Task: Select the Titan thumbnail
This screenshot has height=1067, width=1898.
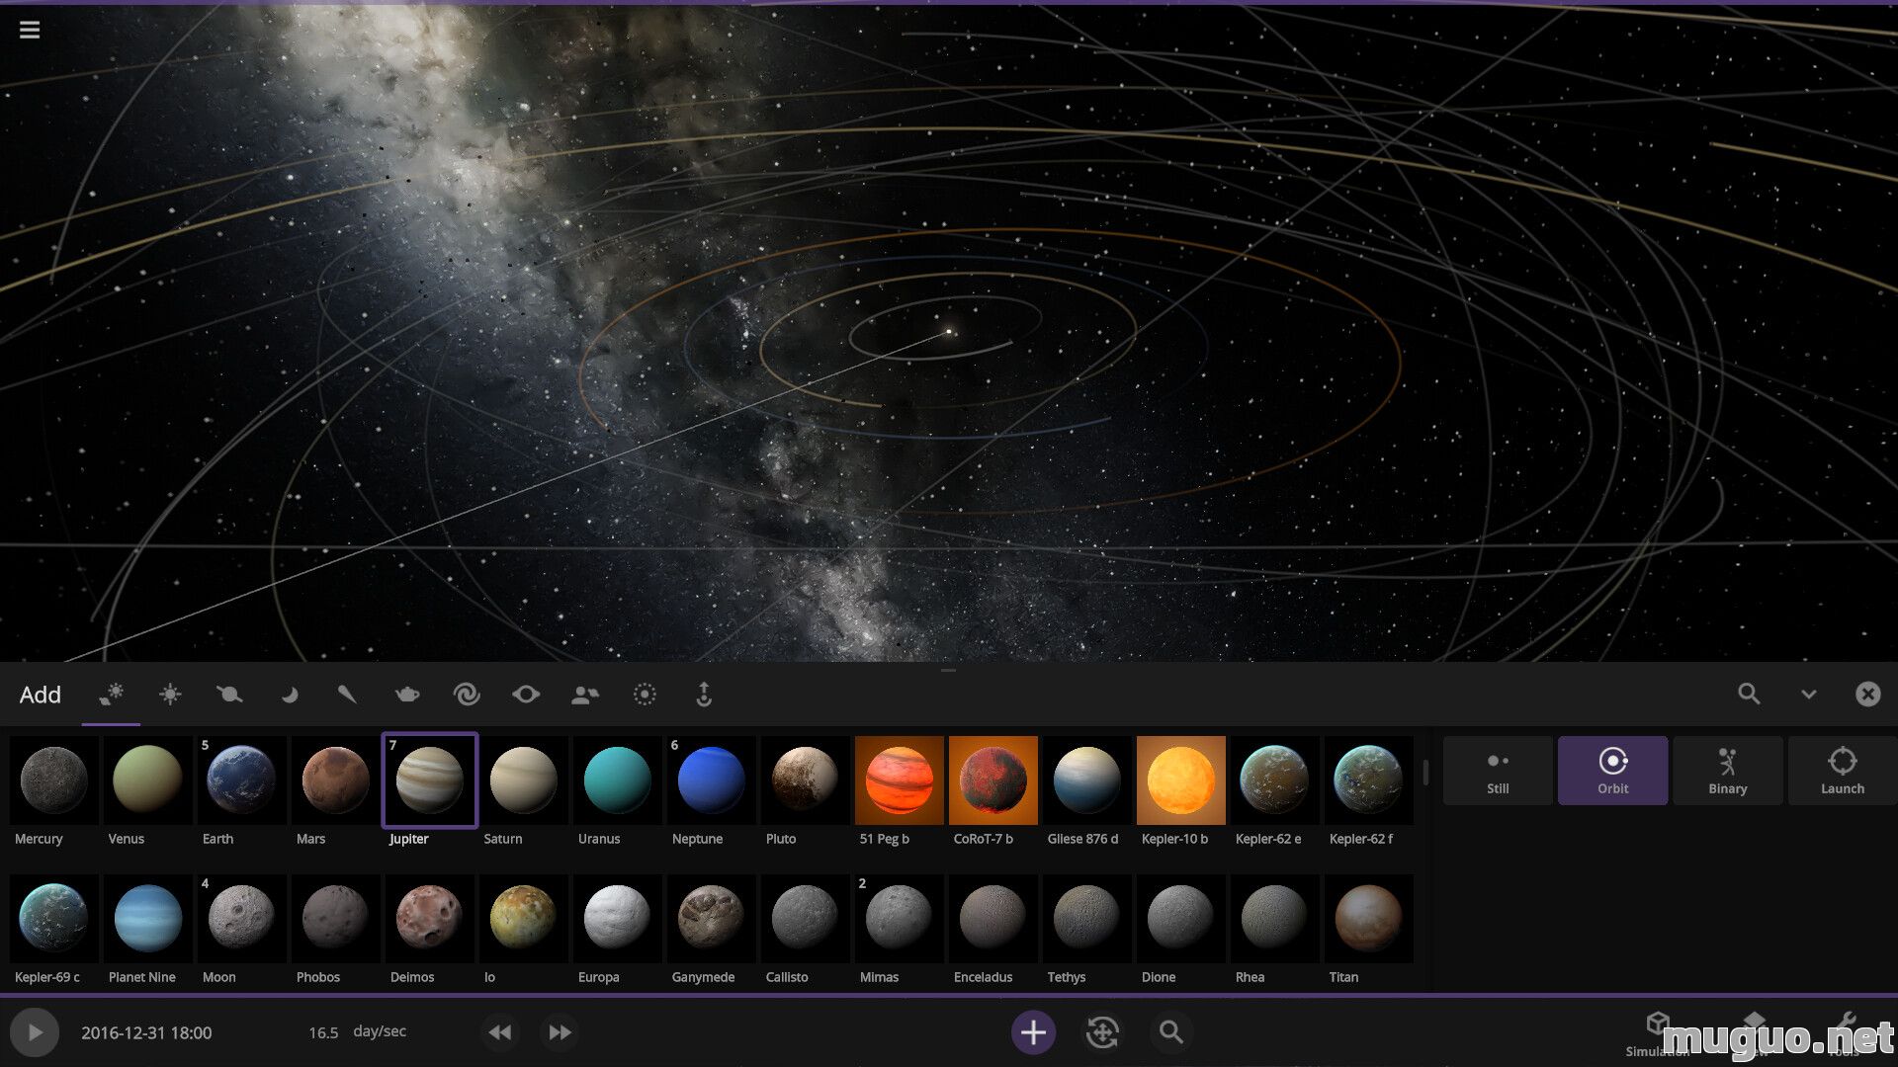Action: pyautogui.click(x=1368, y=919)
